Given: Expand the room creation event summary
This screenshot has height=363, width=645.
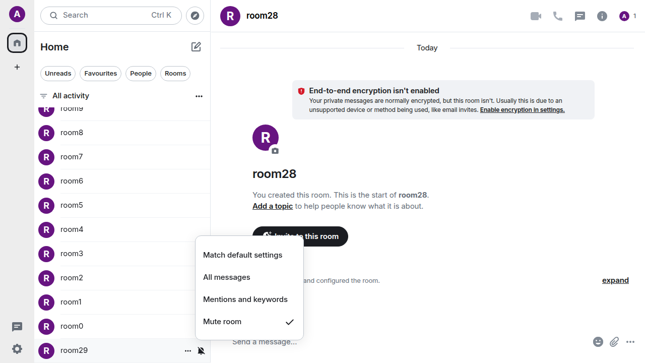Looking at the screenshot, I should (615, 280).
